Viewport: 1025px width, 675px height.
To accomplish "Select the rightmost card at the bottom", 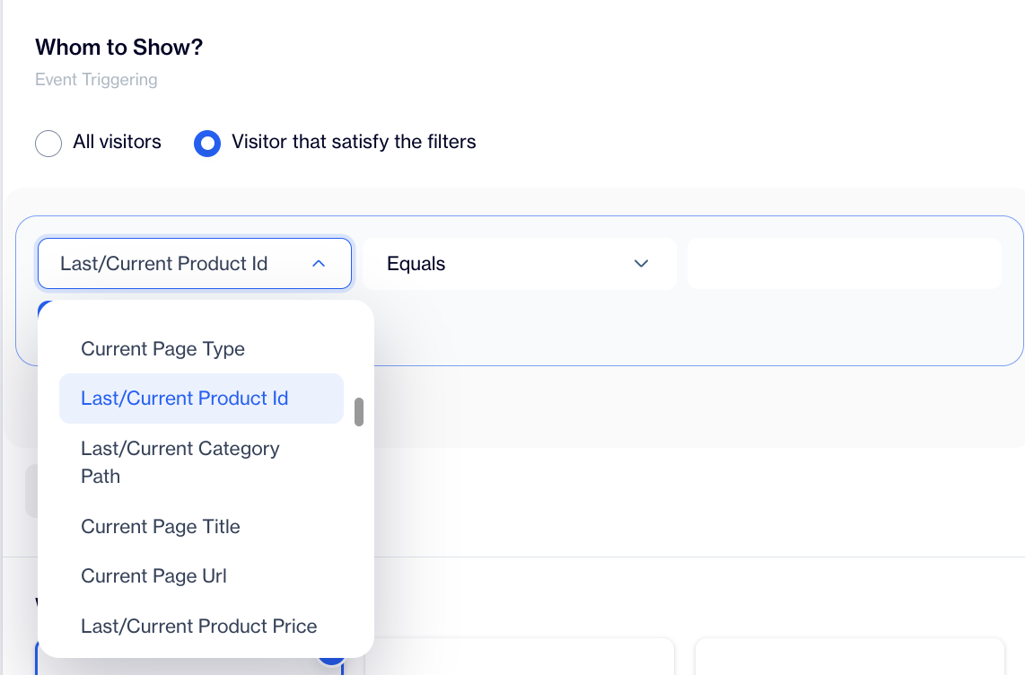I will 849,657.
